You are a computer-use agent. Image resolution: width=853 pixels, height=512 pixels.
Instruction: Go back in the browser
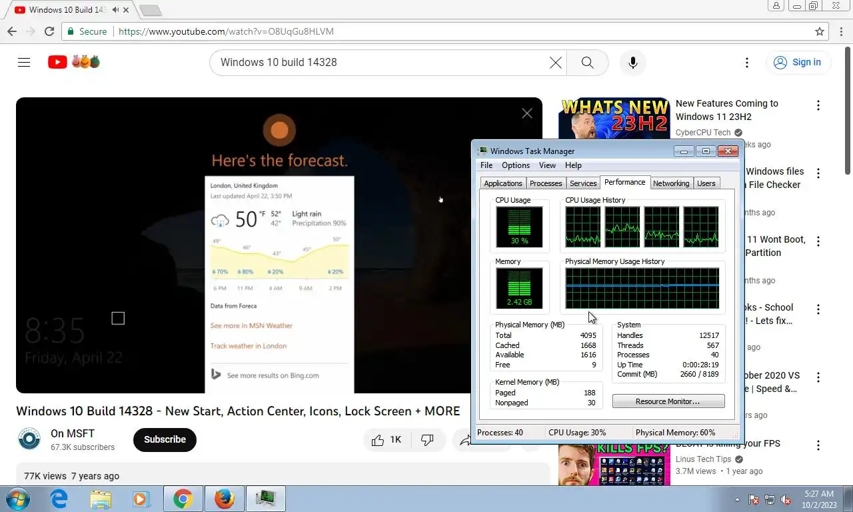[12, 31]
